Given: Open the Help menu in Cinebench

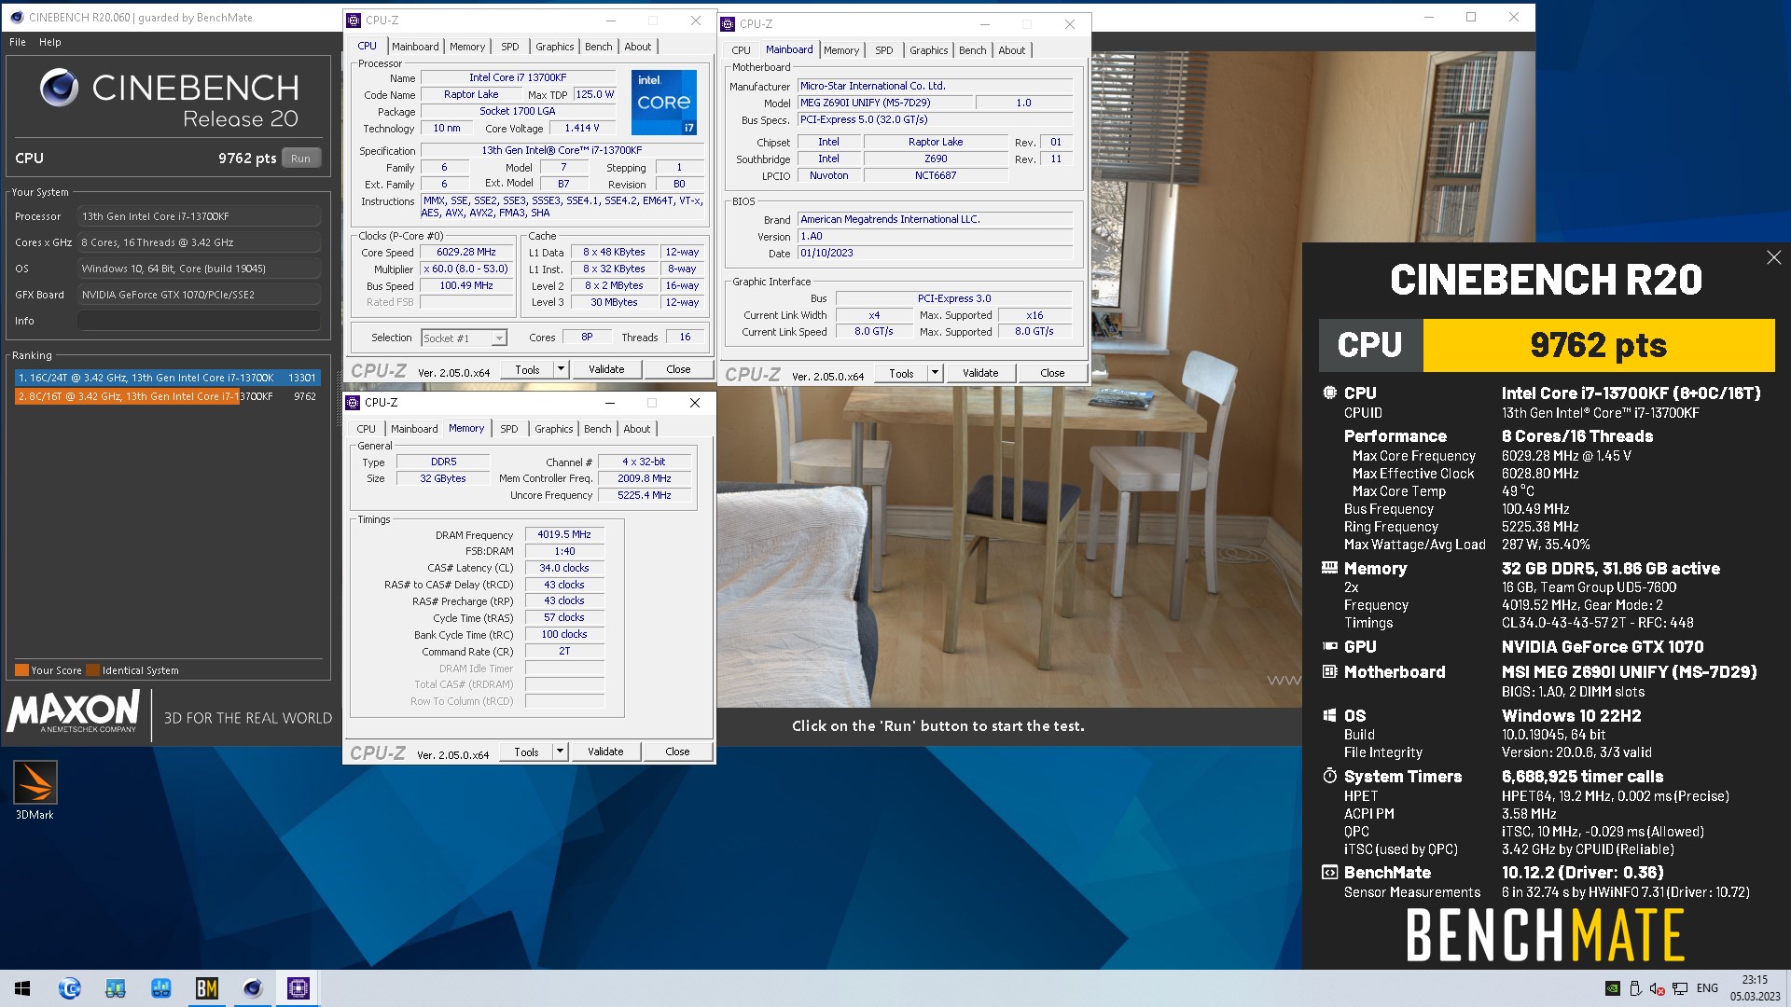Looking at the screenshot, I should (x=50, y=42).
